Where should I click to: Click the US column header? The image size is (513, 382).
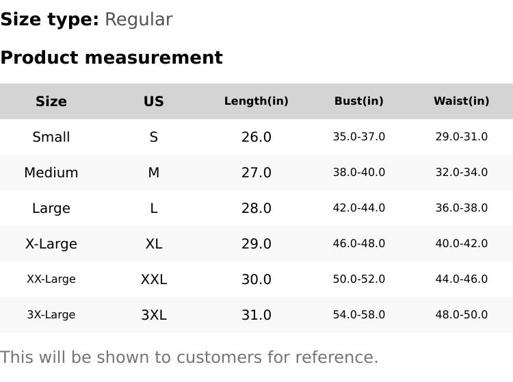pyautogui.click(x=154, y=101)
